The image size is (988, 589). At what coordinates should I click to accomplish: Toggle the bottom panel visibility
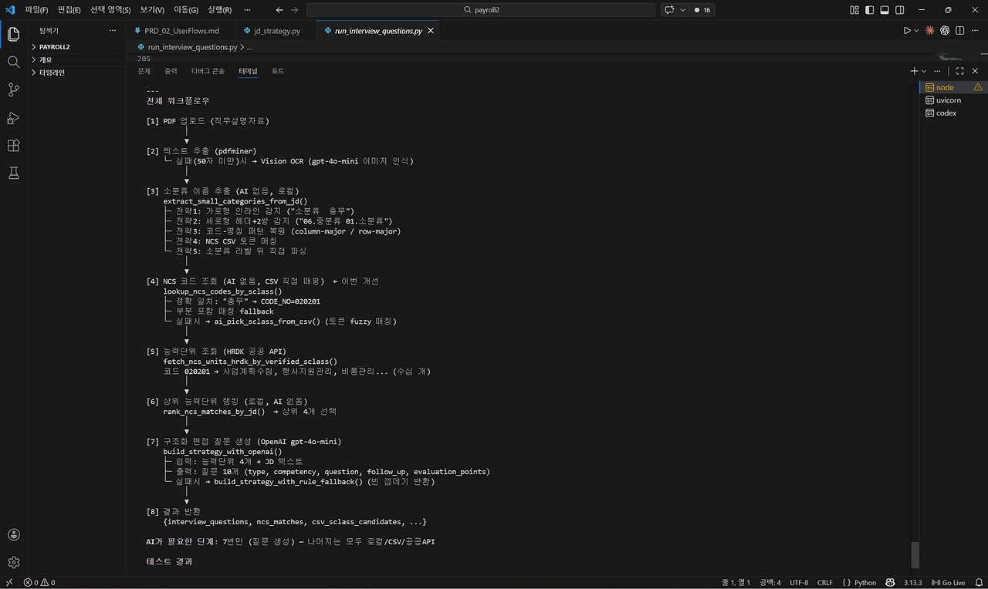coord(885,10)
